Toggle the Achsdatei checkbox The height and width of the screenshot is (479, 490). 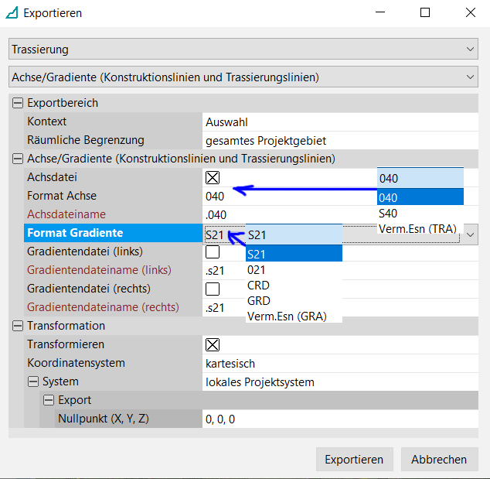click(x=213, y=177)
